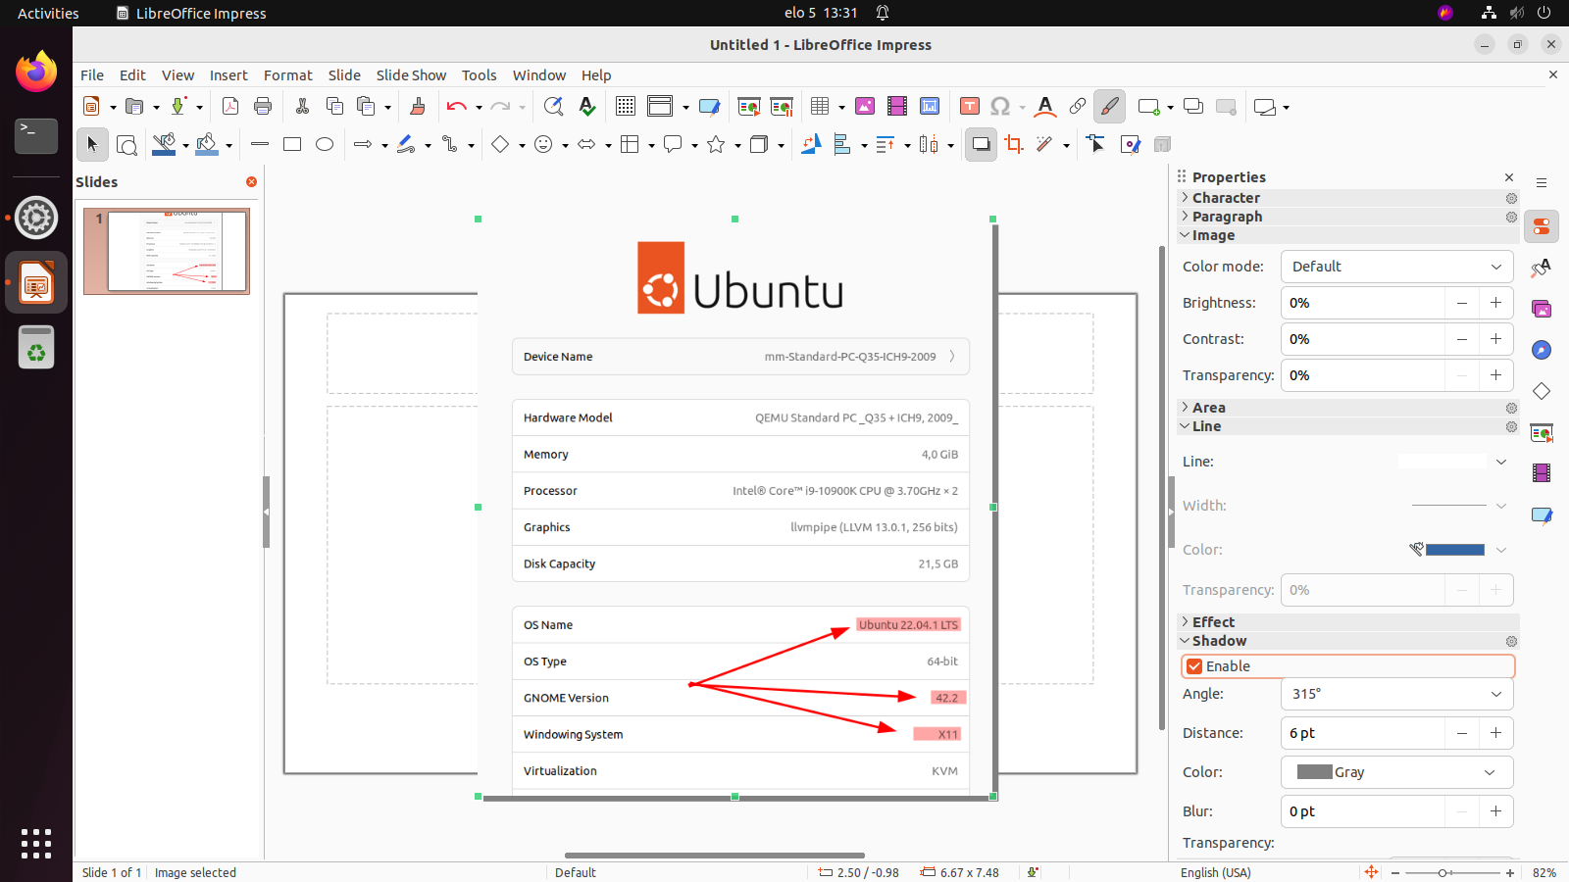Click the zoom slider handle

click(x=1442, y=872)
